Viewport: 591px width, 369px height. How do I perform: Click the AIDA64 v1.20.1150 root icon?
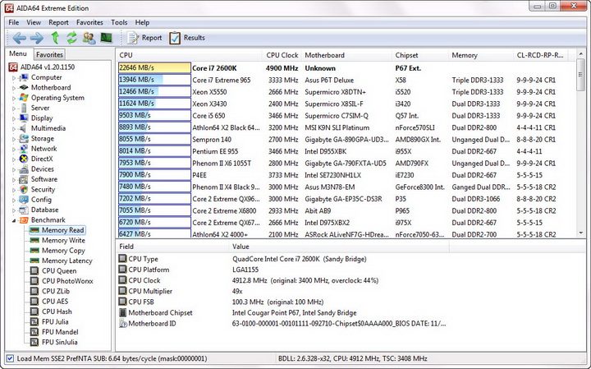[13, 67]
